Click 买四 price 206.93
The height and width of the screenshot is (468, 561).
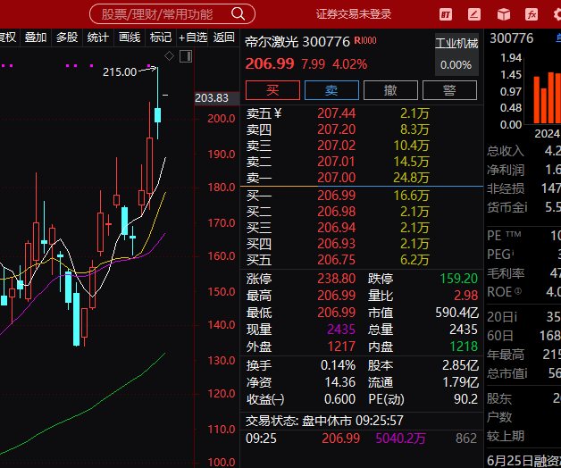click(x=336, y=244)
